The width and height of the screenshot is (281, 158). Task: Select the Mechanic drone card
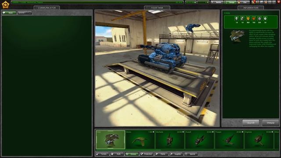pyautogui.click(x=170, y=140)
